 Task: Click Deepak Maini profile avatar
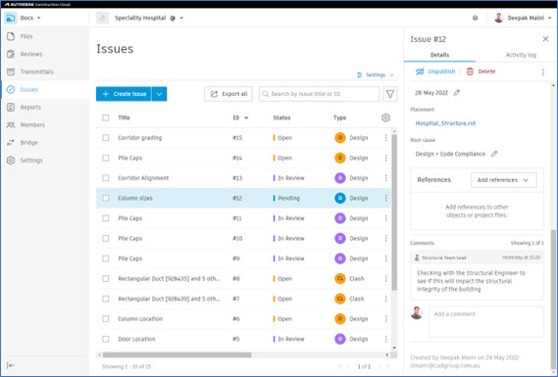click(x=498, y=18)
